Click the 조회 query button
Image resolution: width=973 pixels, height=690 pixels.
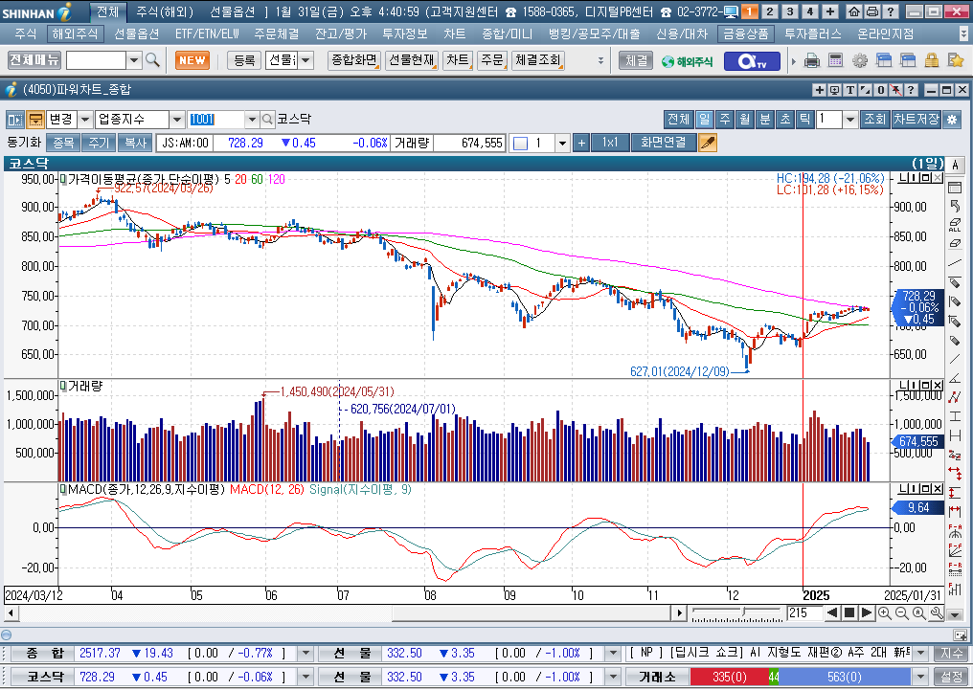pyautogui.click(x=875, y=119)
